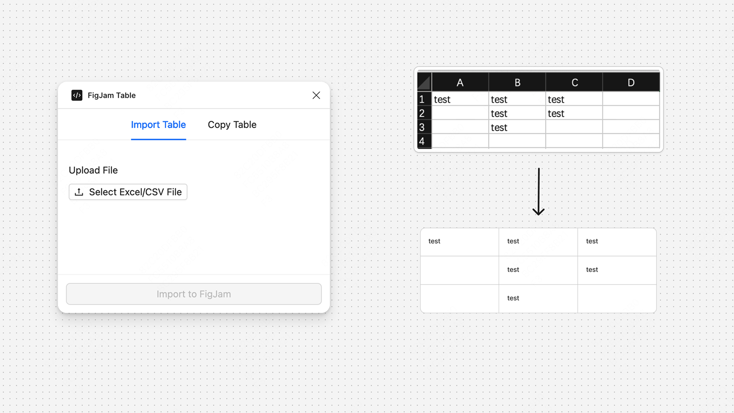The image size is (734, 413).
Task: Click the FigJam Table title text
Action: [x=112, y=95]
